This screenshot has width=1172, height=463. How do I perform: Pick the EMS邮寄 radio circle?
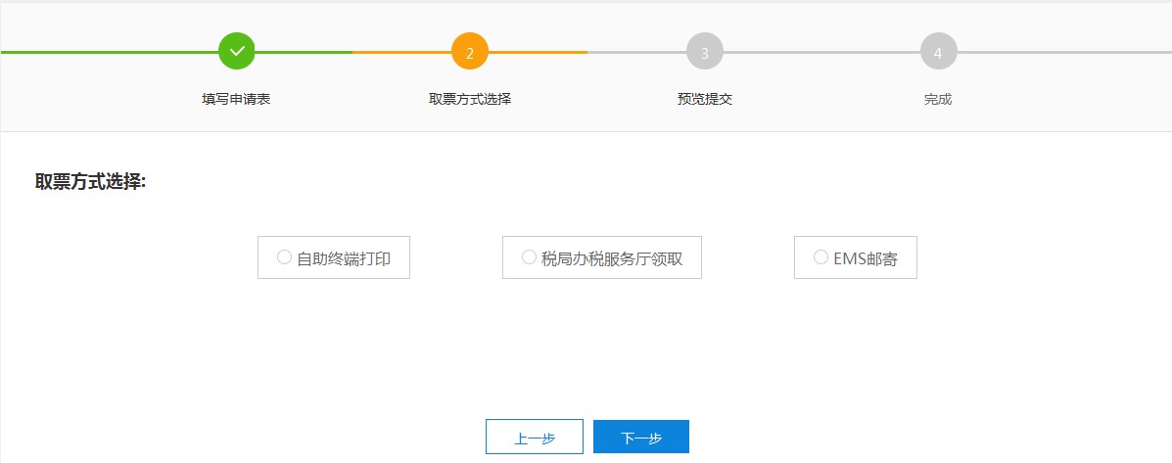pos(820,257)
